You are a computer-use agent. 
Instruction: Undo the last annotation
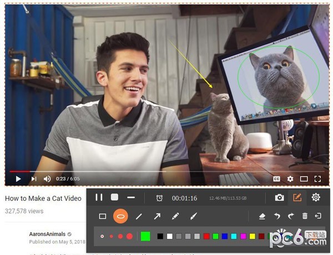click(276, 216)
